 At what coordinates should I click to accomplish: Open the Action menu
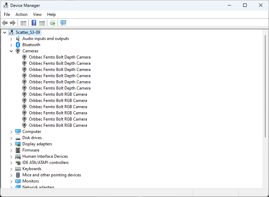pyautogui.click(x=21, y=14)
